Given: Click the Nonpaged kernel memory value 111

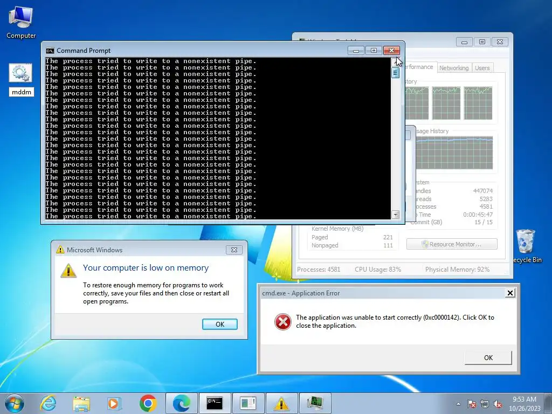Looking at the screenshot, I should click(388, 245).
